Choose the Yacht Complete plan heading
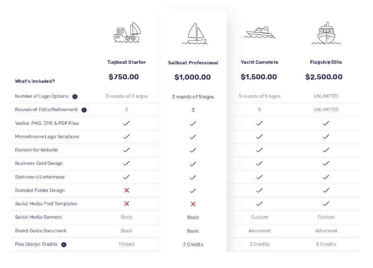Image resolution: width=373 pixels, height=268 pixels. click(259, 62)
